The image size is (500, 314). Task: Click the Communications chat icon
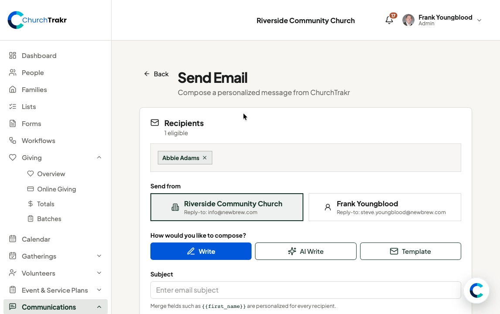(13, 307)
